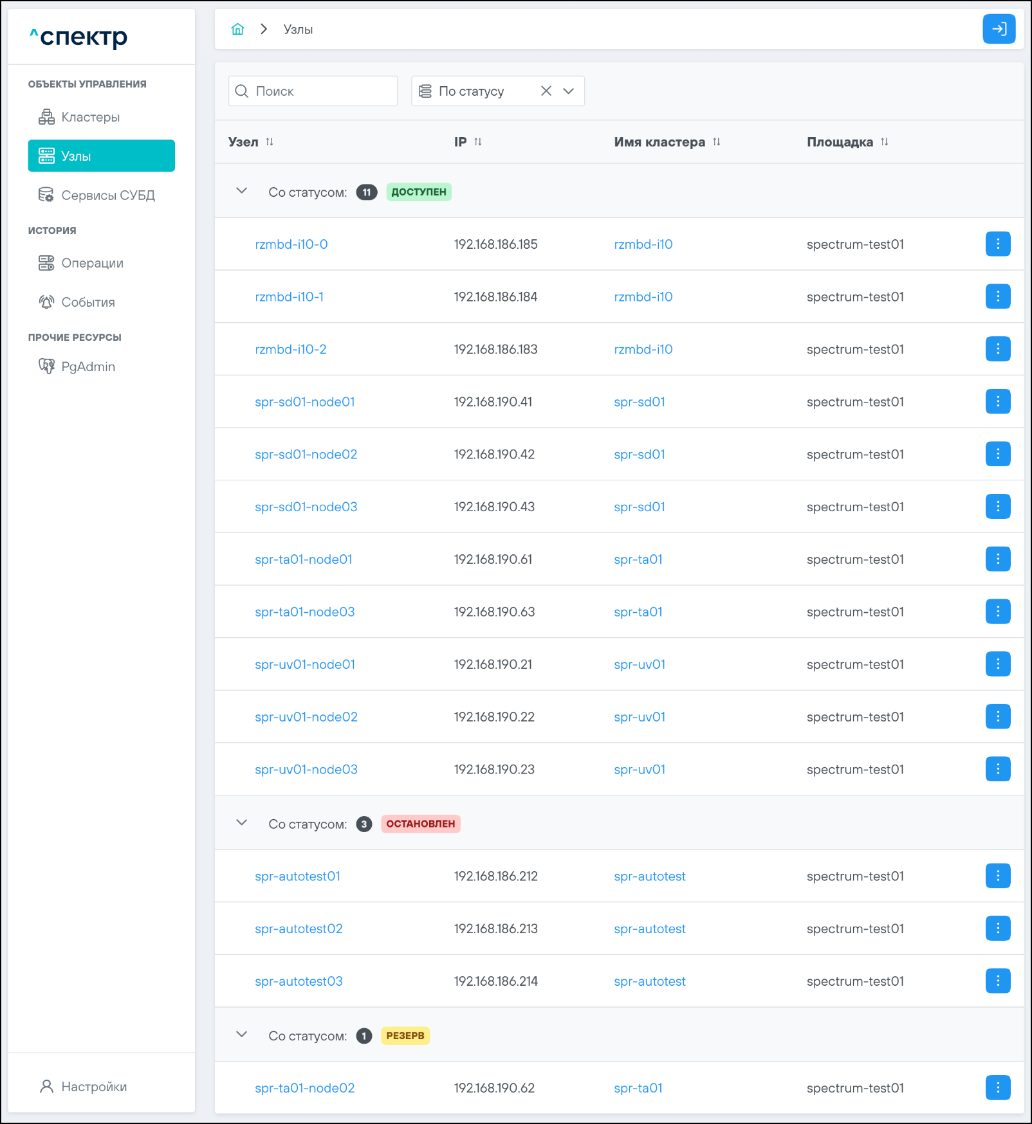This screenshot has width=1032, height=1124.
Task: Sort table by Площадка column
Action: point(884,142)
